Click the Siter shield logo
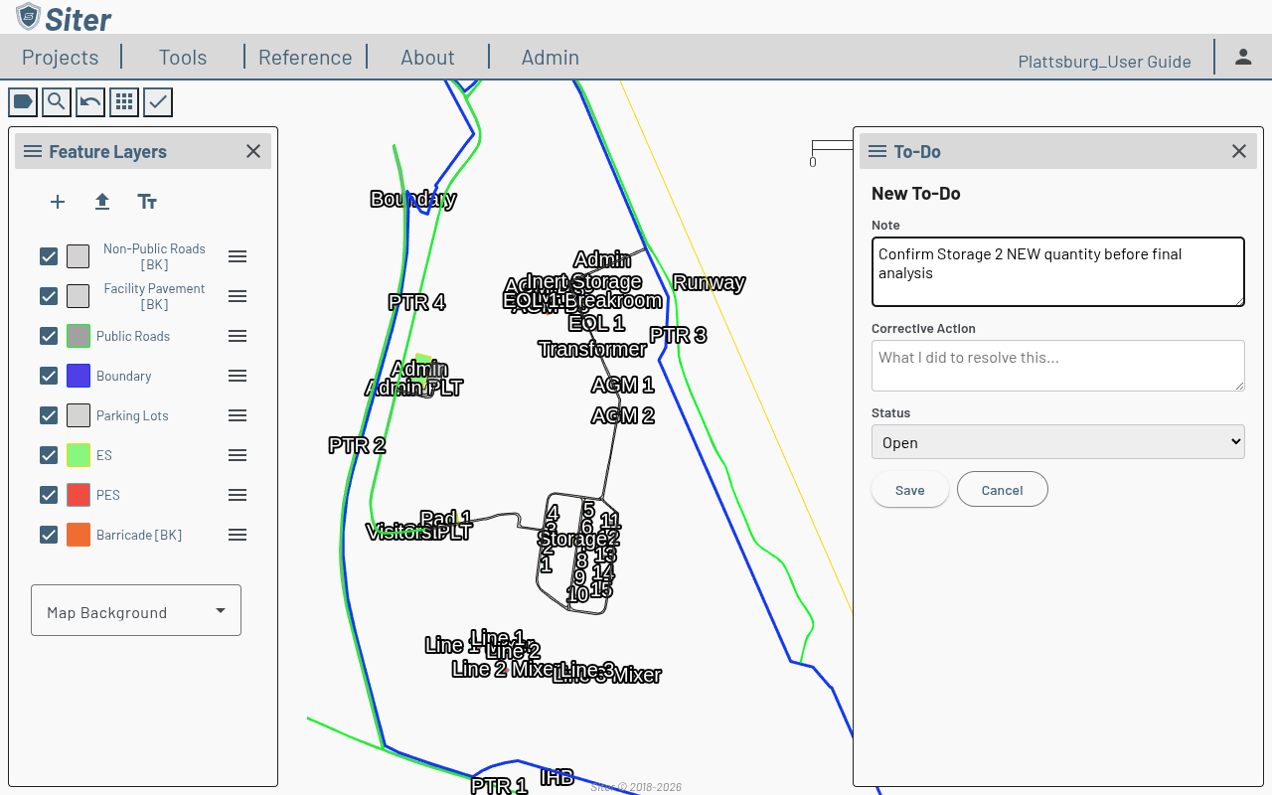This screenshot has height=795, width=1272. click(29, 17)
